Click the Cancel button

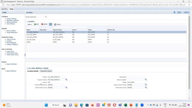[186, 12]
